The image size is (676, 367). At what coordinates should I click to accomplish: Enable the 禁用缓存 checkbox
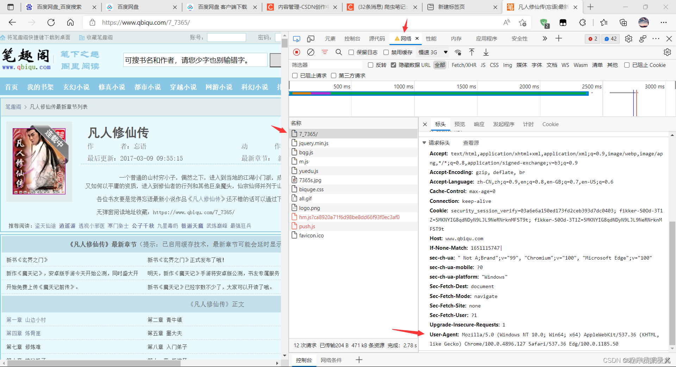click(386, 52)
